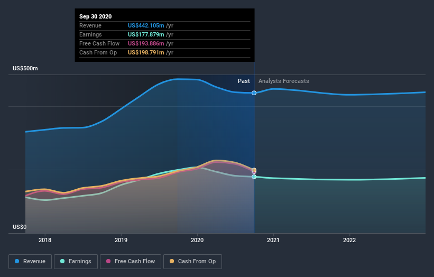This screenshot has width=434, height=277.
Task: Click the US$0 y-axis label
Action: tap(20, 227)
